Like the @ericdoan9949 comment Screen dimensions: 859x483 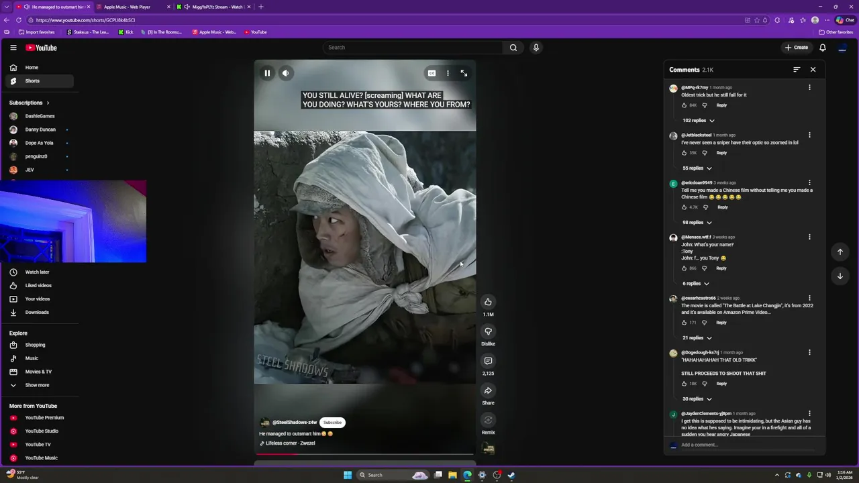coord(685,207)
